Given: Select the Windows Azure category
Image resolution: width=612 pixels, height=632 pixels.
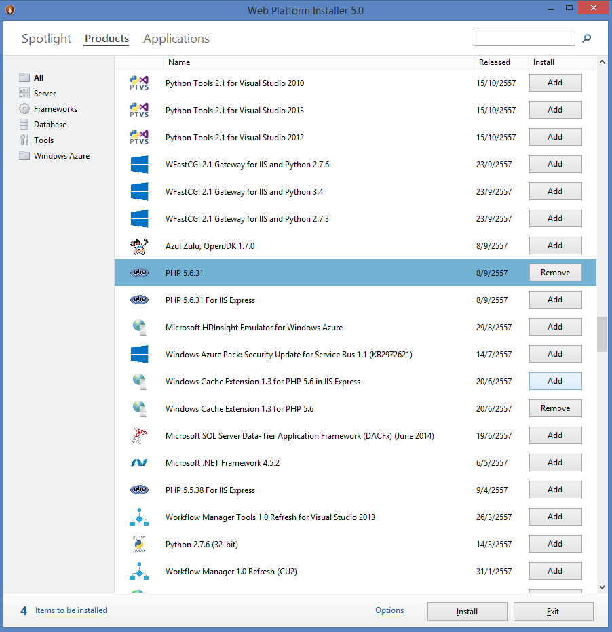Looking at the screenshot, I should pos(54,156).
